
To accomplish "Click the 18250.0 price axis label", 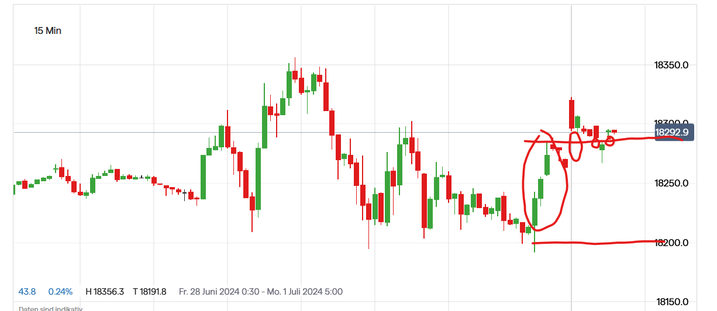I will [671, 184].
